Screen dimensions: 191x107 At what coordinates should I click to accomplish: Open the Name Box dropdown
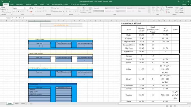coord(6,18)
